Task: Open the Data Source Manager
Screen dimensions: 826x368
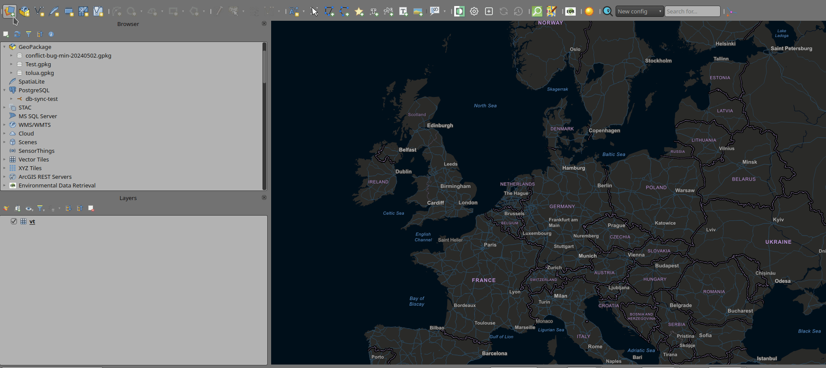Action: point(10,11)
